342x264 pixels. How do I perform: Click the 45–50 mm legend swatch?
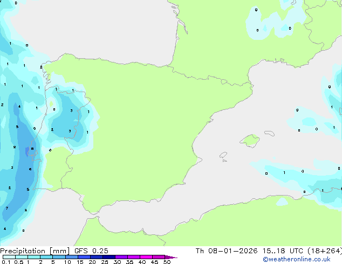click(159, 257)
